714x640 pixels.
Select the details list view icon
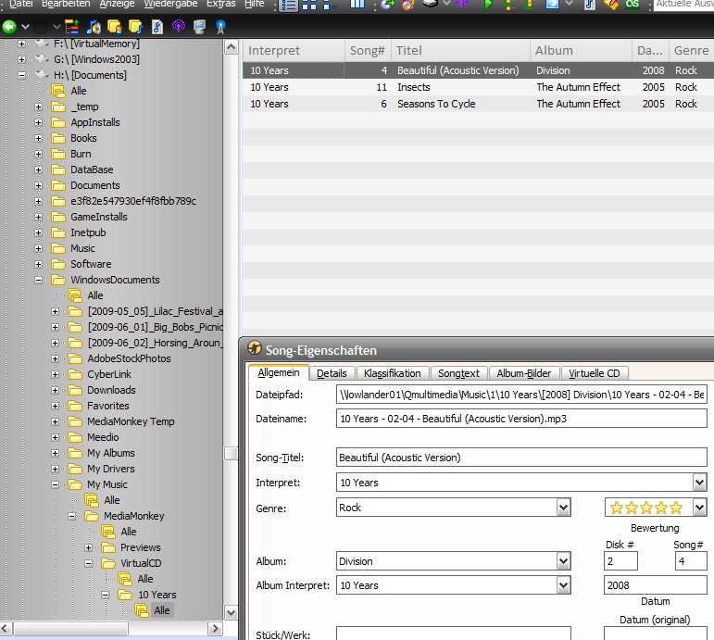click(x=289, y=5)
